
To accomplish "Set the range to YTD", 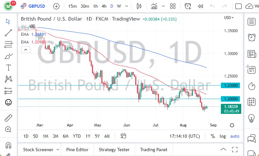I will (77, 136).
